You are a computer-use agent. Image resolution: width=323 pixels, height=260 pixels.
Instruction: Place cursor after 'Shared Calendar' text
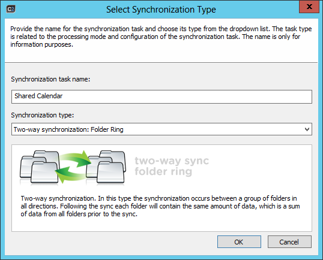[64, 96]
